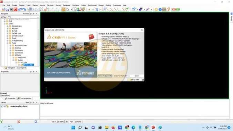Open taskbar Search magnifier icon
233x131 pixels.
point(80,128)
